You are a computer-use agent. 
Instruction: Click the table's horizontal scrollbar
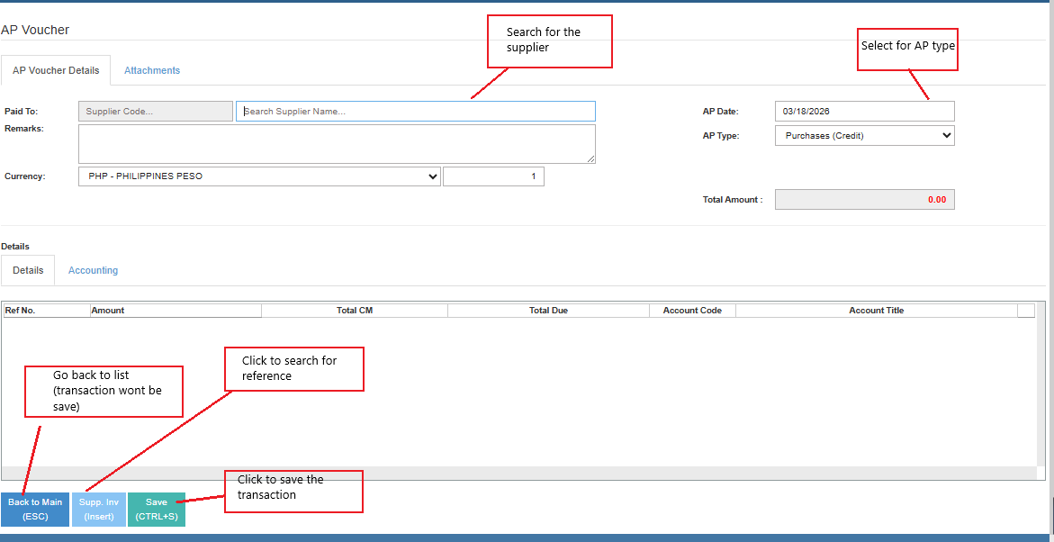[x=518, y=473]
